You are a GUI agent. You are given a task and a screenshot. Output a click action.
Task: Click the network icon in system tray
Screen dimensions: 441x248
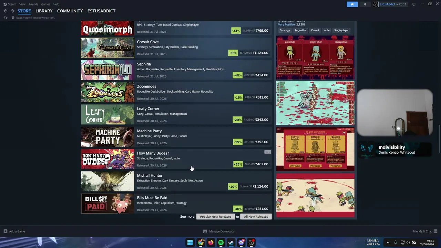click(402, 242)
